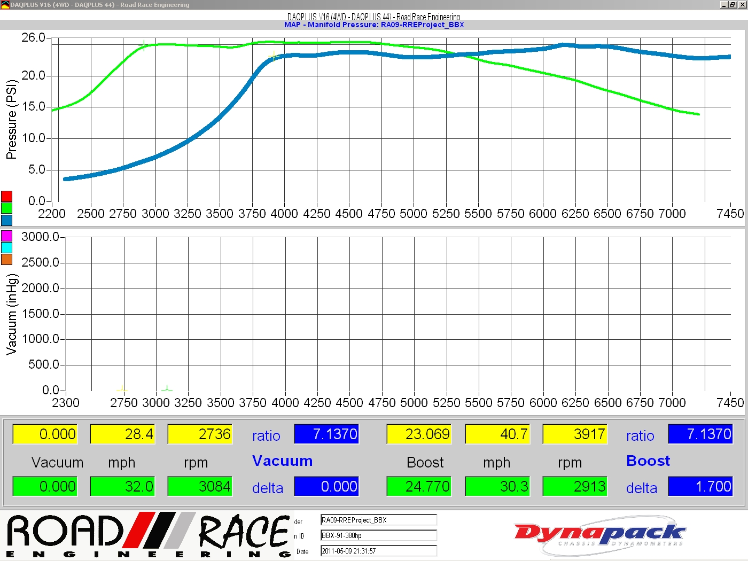This screenshot has height=561, width=748.
Task: Select the blue run color swatch
Action: coord(6,220)
